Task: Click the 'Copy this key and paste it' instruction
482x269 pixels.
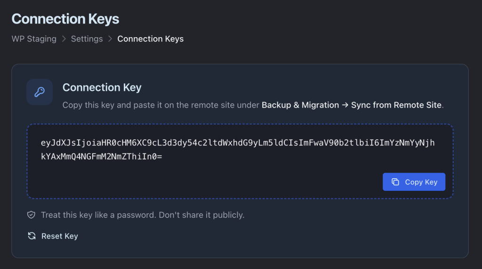Action: [161, 105]
